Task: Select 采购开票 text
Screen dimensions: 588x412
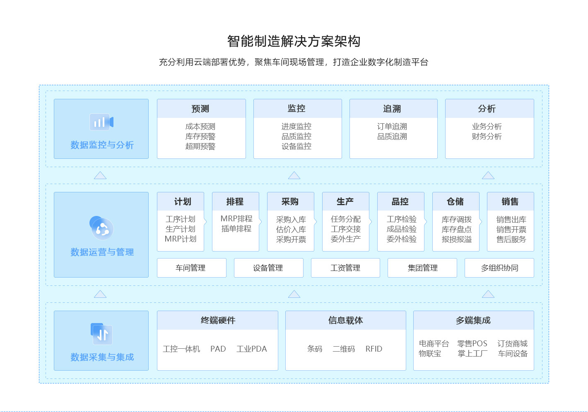Action: click(291, 240)
